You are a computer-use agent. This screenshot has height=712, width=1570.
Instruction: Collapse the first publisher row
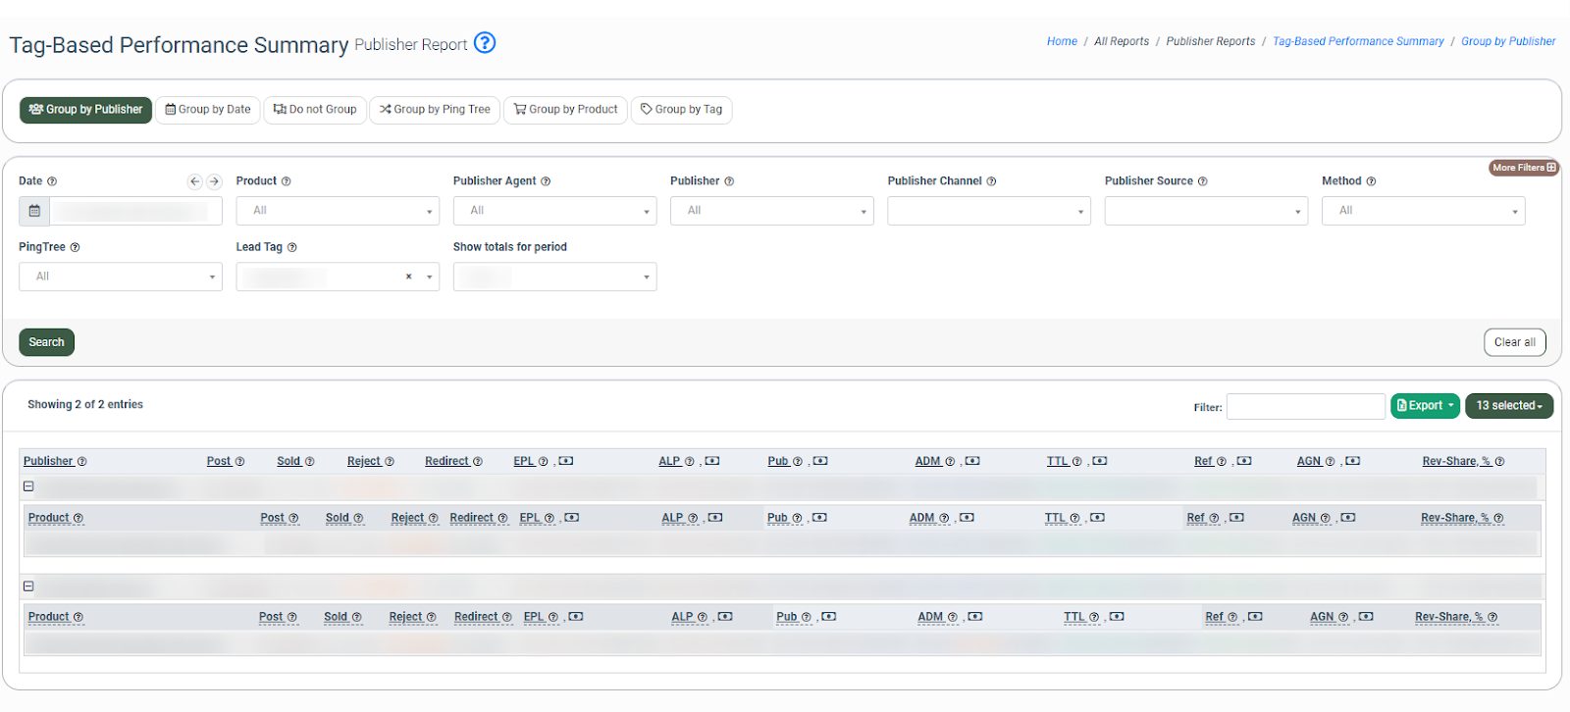coord(28,486)
